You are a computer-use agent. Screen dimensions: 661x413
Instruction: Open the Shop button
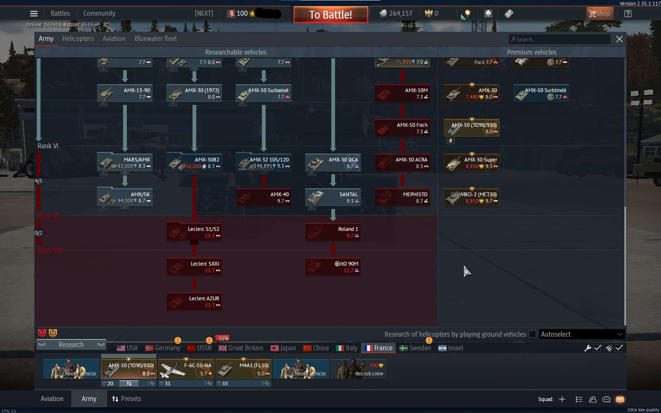point(600,14)
